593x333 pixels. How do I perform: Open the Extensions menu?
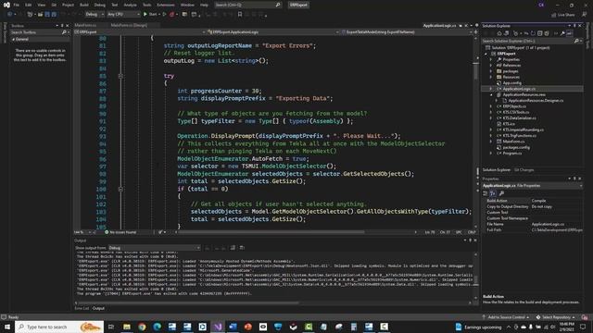[x=166, y=5]
